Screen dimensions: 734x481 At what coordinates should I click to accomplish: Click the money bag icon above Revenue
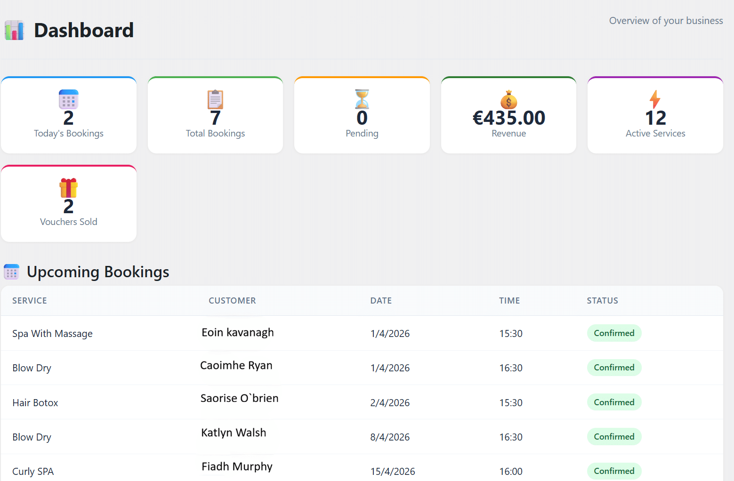point(508,99)
